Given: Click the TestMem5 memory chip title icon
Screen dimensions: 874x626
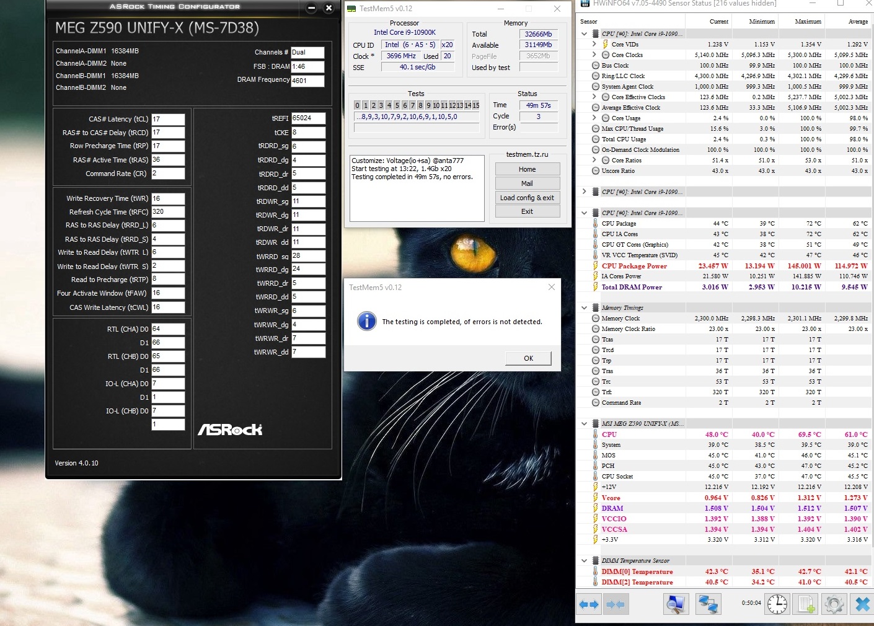Looking at the screenshot, I should tap(351, 9).
